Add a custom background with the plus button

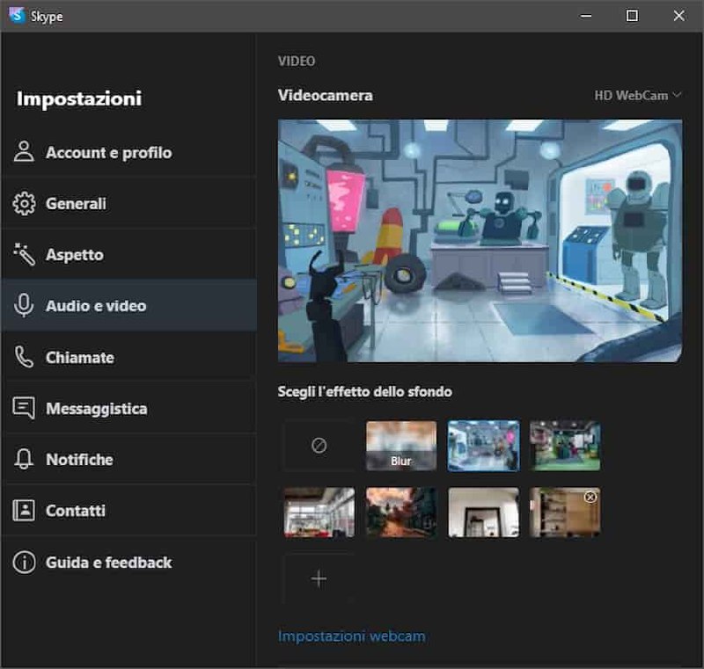pyautogui.click(x=319, y=578)
